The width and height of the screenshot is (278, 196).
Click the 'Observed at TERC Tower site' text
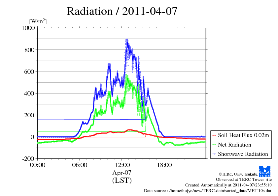tap(244, 180)
